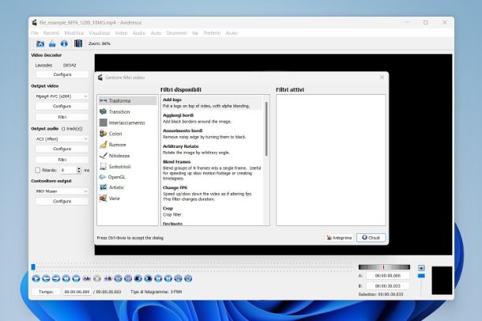Click the blue volume slider handle

tap(421, 276)
